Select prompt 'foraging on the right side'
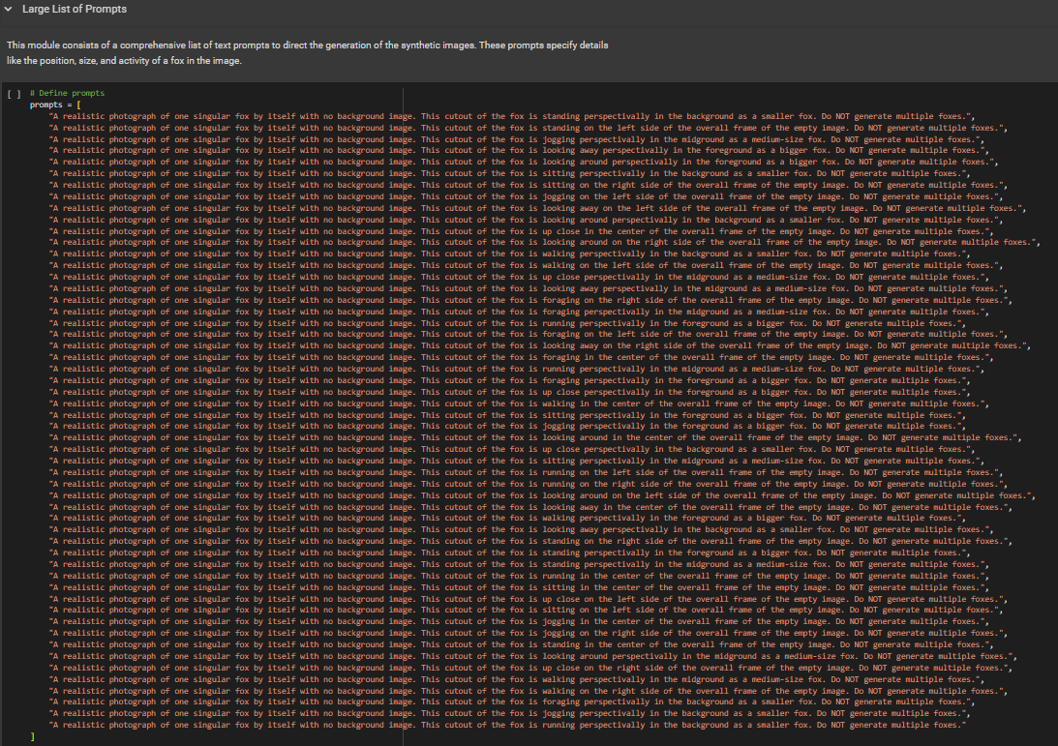 pyautogui.click(x=530, y=300)
